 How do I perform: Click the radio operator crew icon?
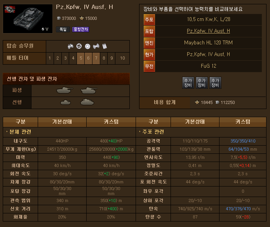[x=96, y=46]
